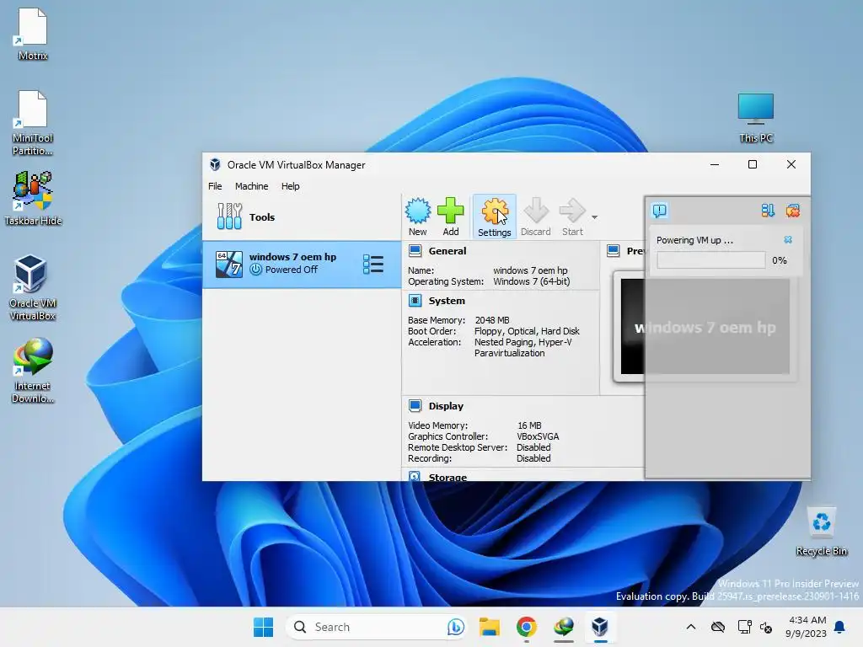Click 'Windows 7 (64-bit)' operating system value
The height and width of the screenshot is (647, 863).
tap(532, 281)
